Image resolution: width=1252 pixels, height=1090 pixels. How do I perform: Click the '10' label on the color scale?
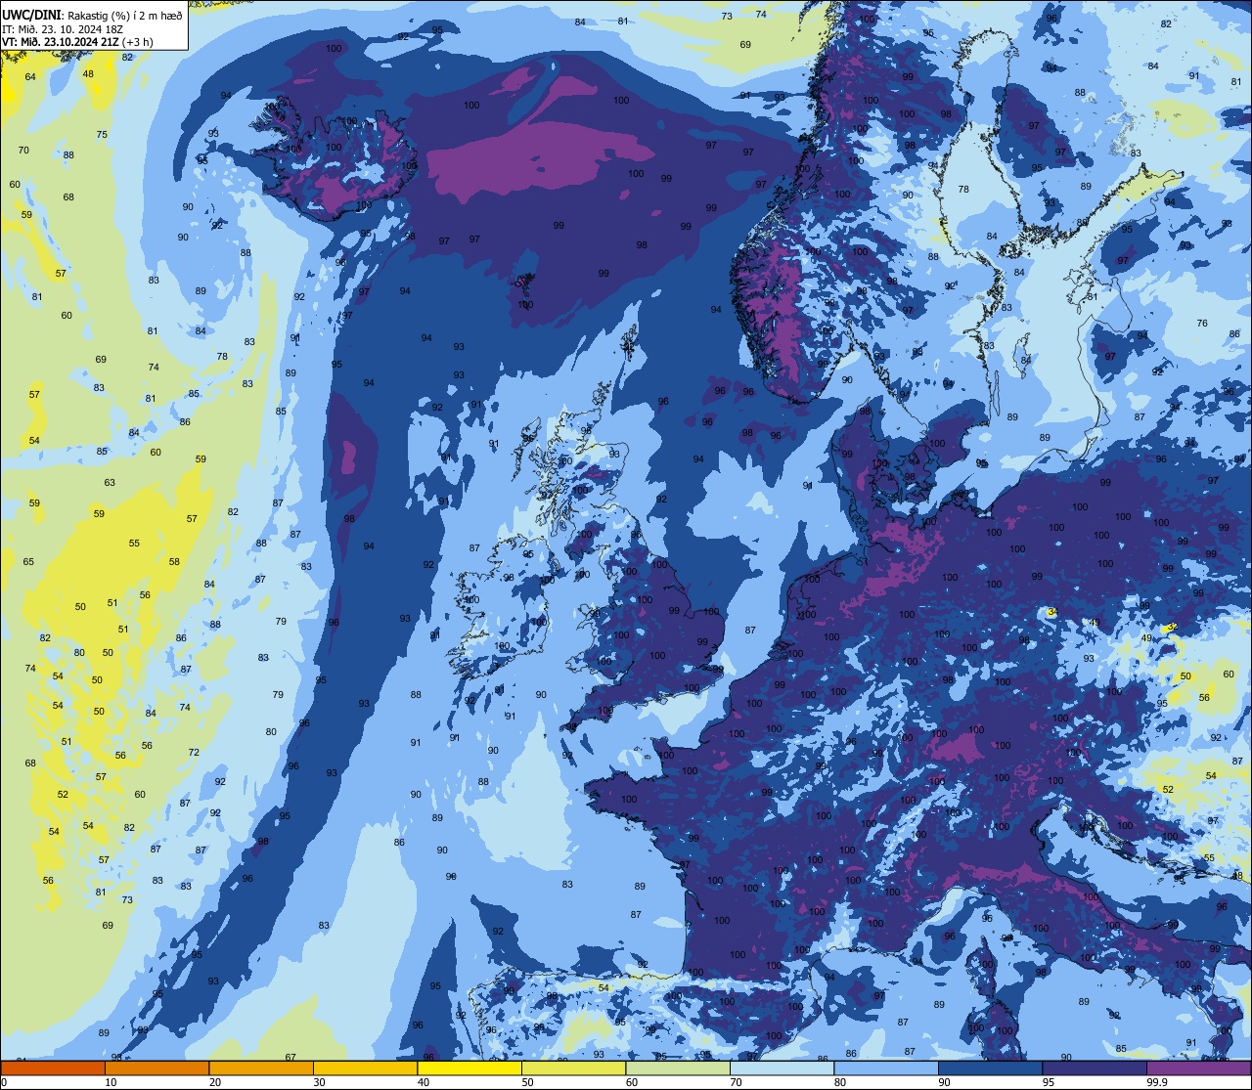coord(111,1082)
